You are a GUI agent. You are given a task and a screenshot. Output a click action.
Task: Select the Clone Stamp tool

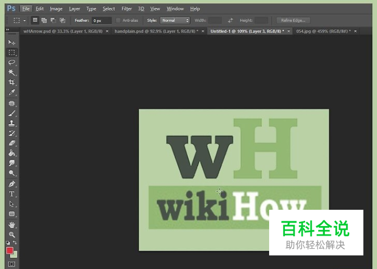11,123
